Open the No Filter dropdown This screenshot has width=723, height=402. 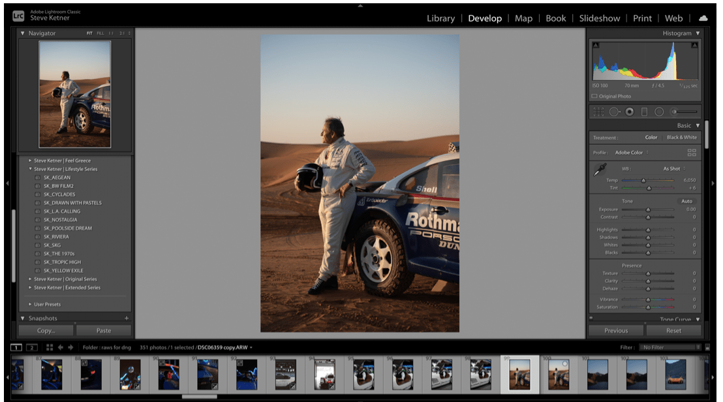pos(669,347)
